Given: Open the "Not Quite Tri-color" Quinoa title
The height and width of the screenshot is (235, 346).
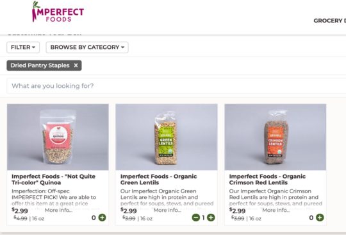Looking at the screenshot, I should [53, 180].
